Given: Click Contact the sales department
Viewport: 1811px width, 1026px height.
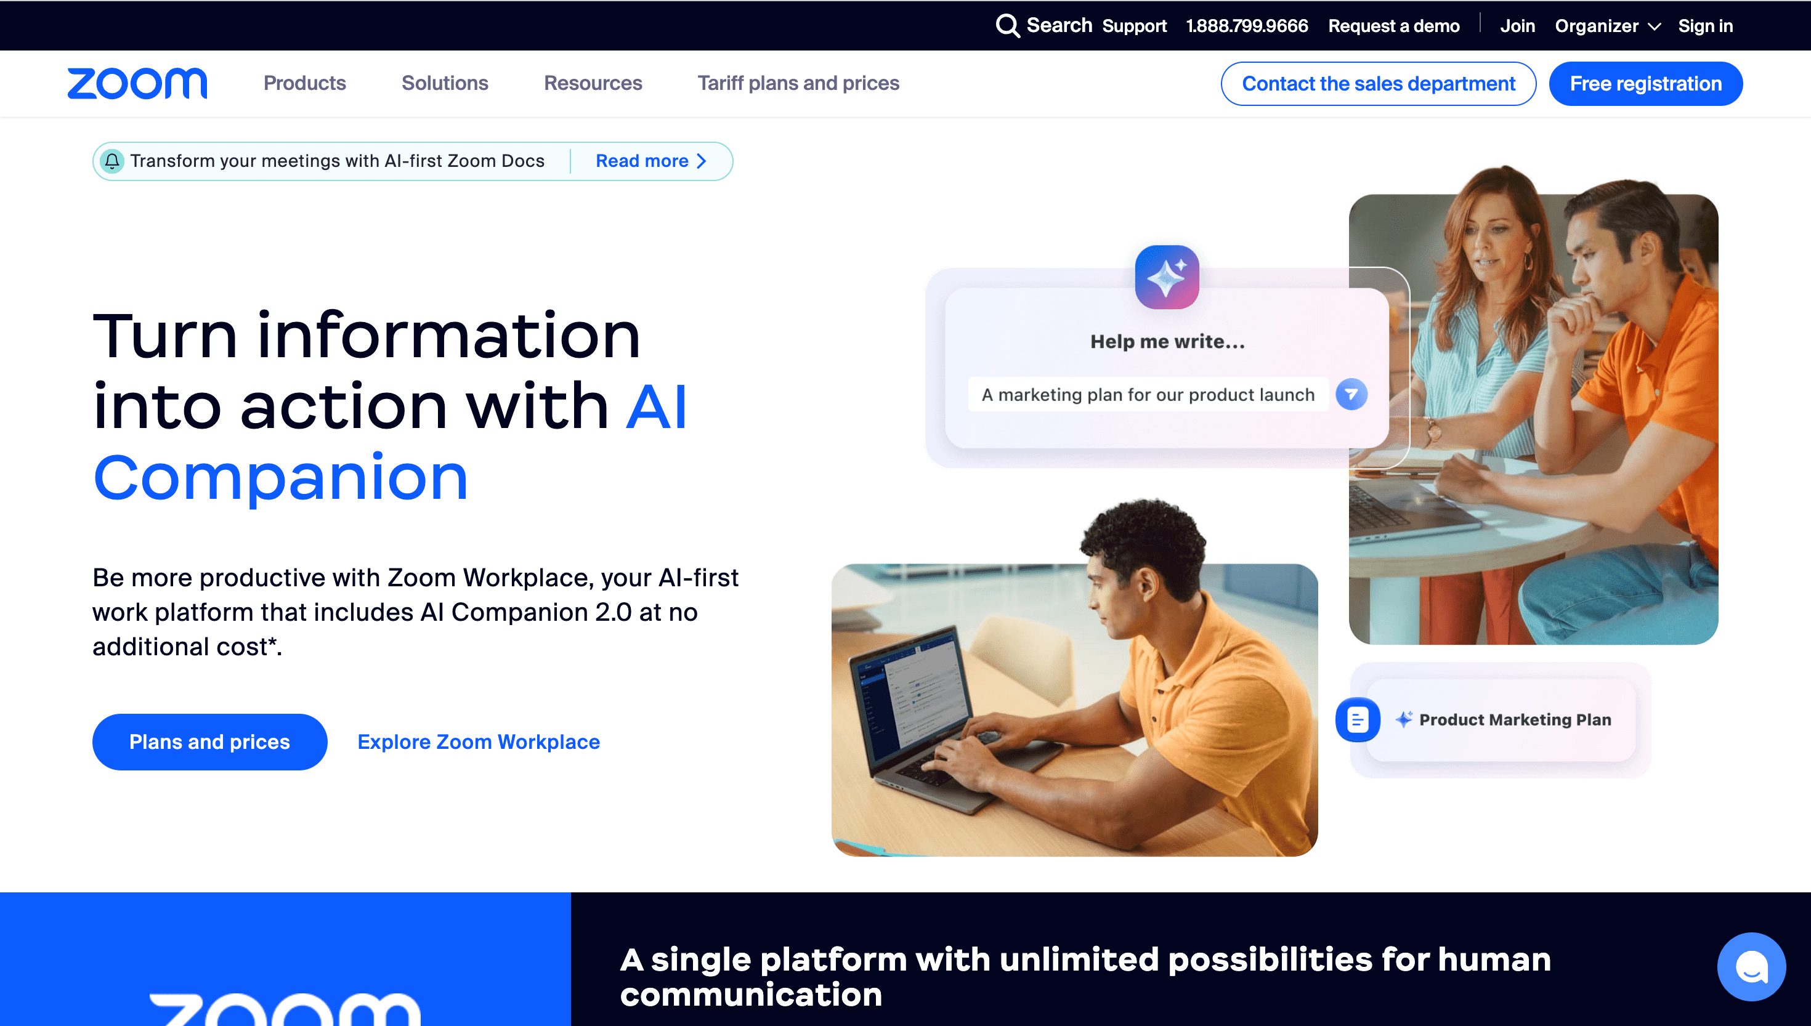Looking at the screenshot, I should (1379, 83).
